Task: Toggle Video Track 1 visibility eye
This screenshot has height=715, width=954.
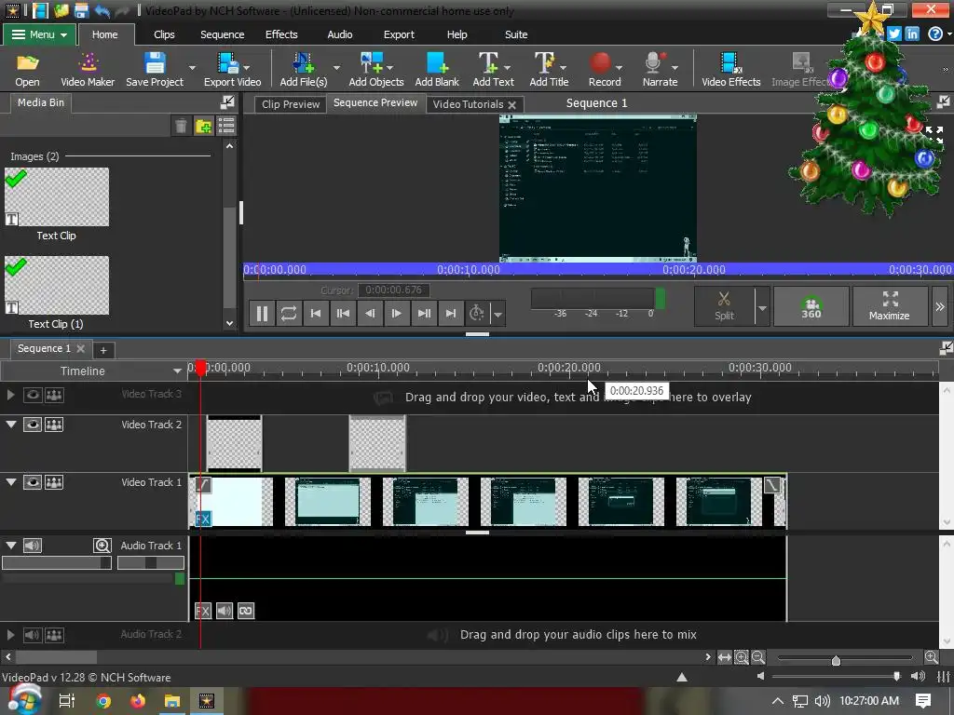Action: tap(33, 482)
